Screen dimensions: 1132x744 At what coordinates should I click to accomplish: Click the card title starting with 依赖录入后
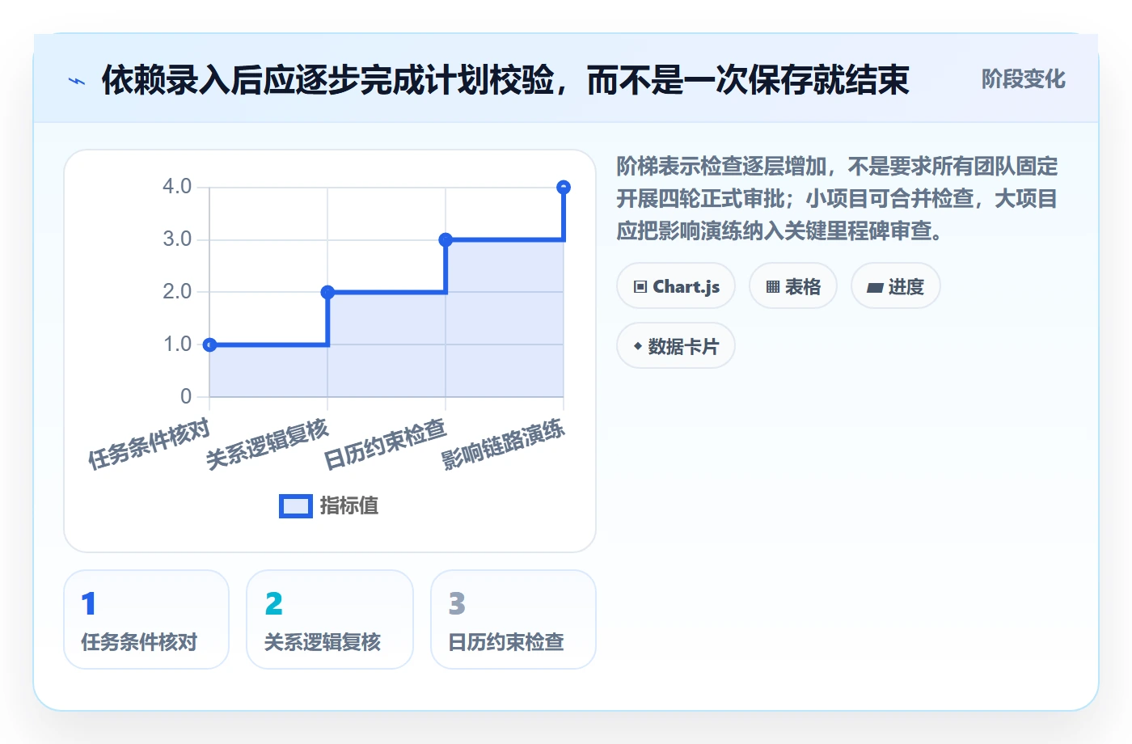coord(505,80)
